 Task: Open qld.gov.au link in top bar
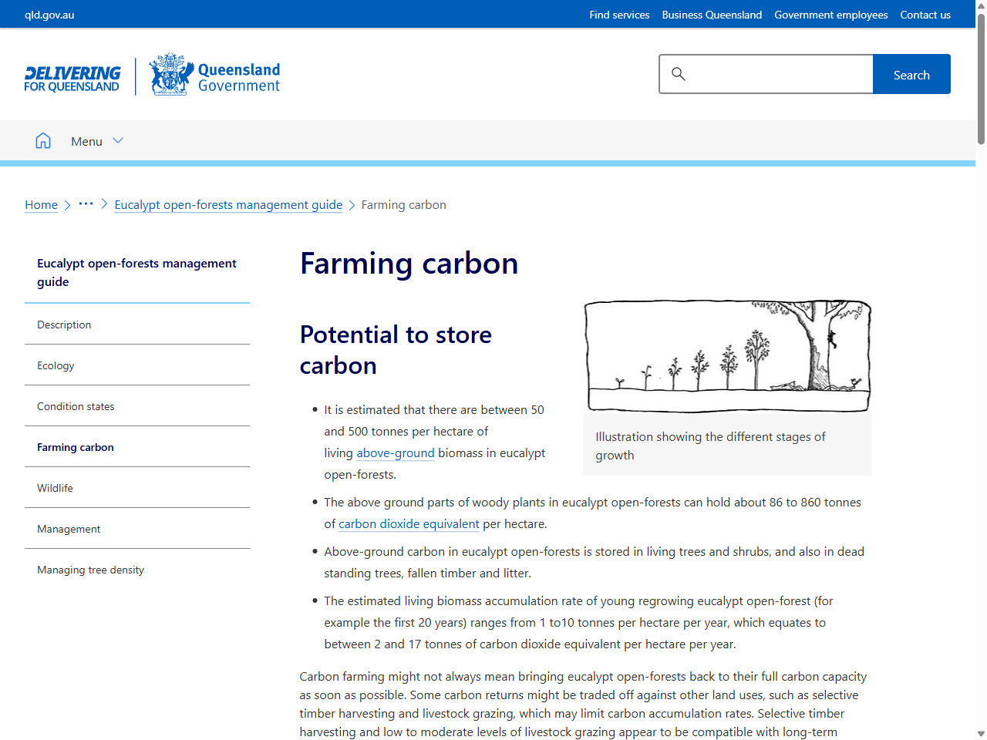pyautogui.click(x=49, y=15)
